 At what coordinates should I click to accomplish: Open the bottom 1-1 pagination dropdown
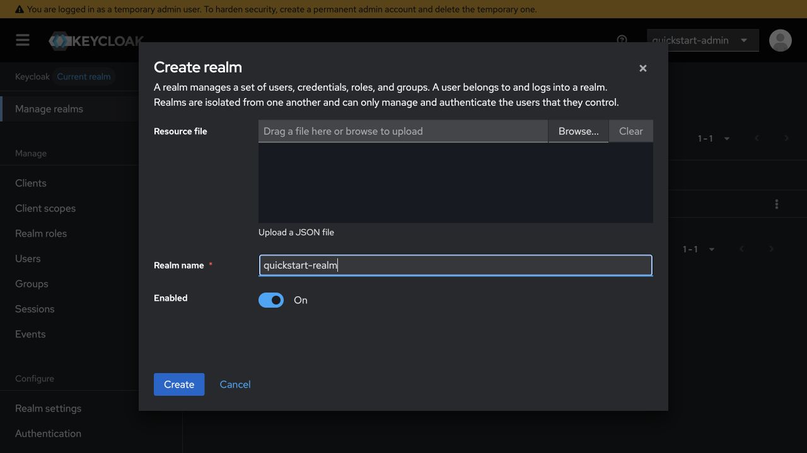pos(699,249)
